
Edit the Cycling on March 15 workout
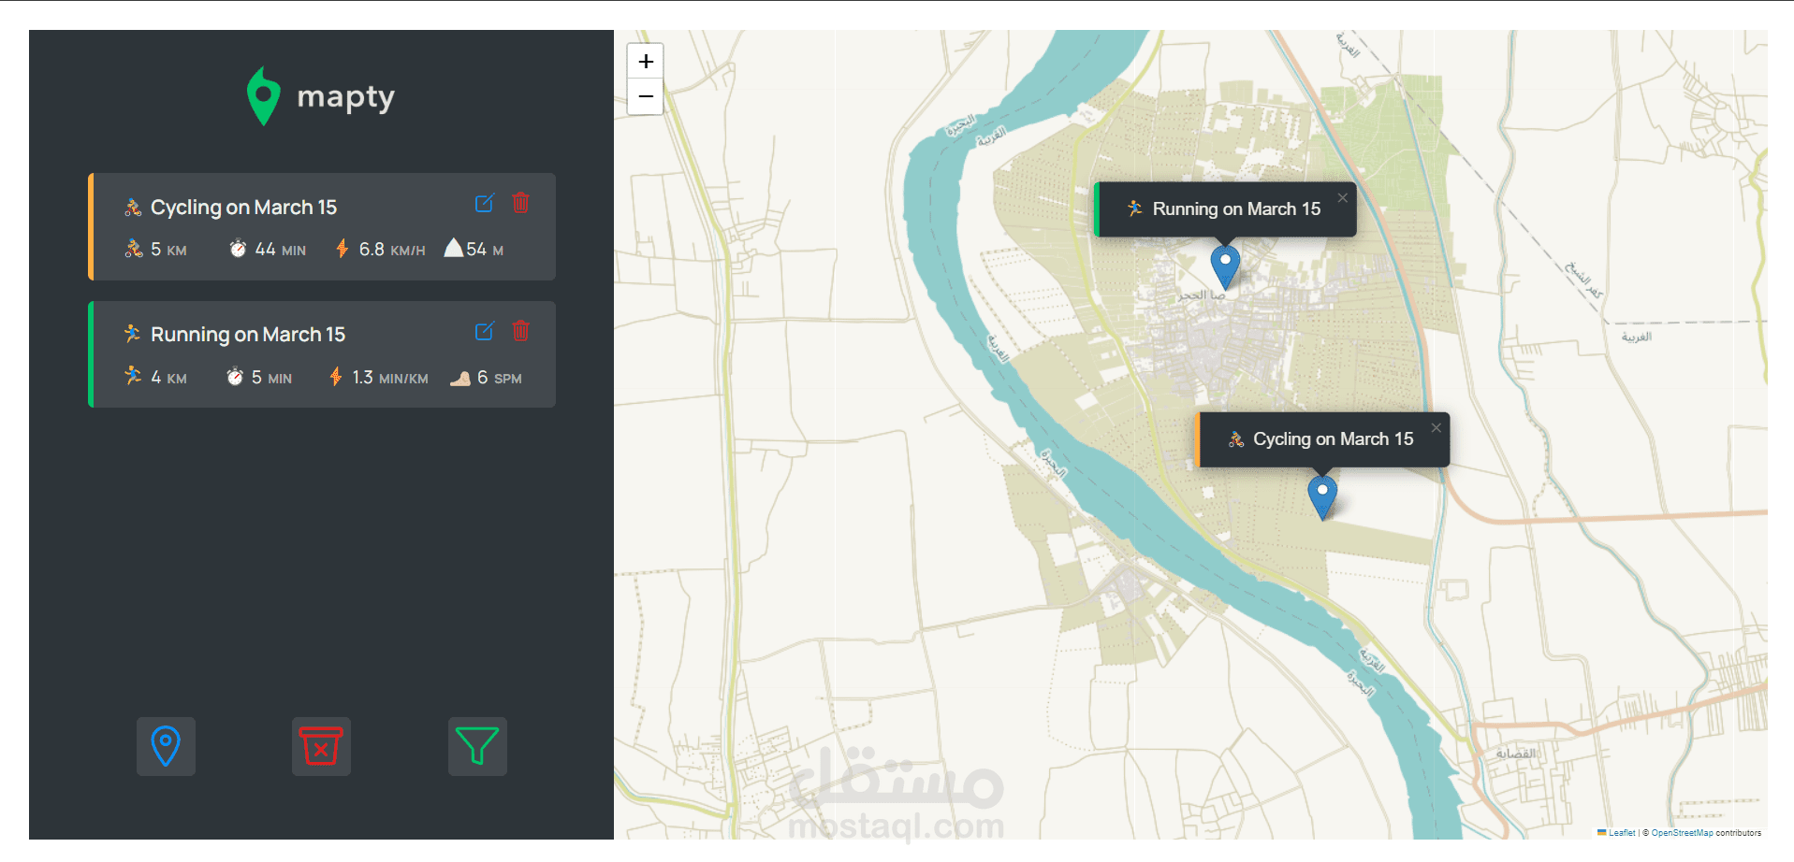(484, 203)
